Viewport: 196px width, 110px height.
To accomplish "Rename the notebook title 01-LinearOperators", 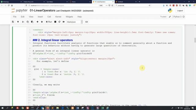I will 42,10.
